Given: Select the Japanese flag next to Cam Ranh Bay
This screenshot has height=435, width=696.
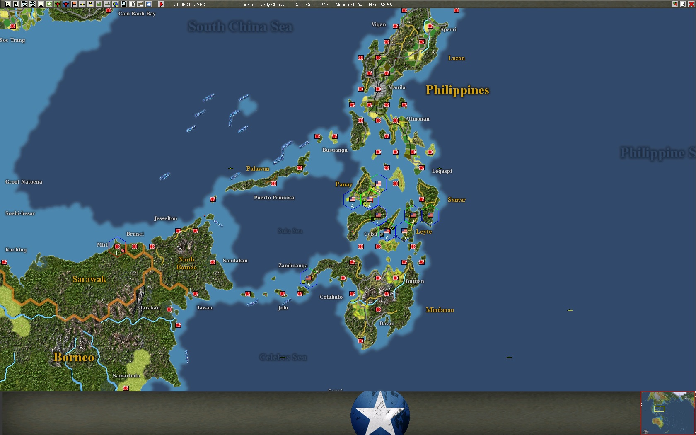Looking at the screenshot, I should [x=109, y=10].
